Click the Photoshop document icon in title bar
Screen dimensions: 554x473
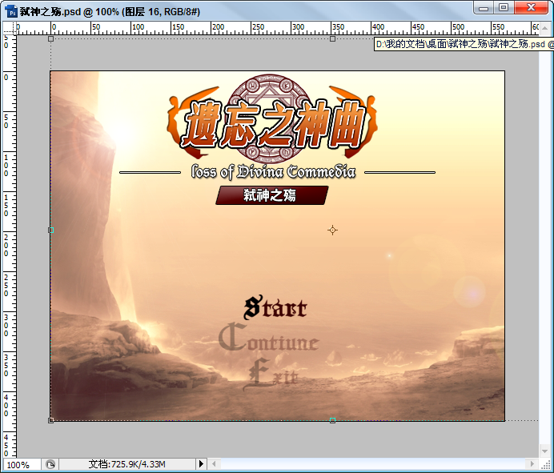coord(11,11)
